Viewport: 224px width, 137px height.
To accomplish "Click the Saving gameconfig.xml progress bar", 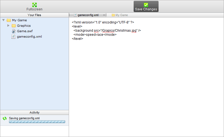I will (x=37, y=122).
